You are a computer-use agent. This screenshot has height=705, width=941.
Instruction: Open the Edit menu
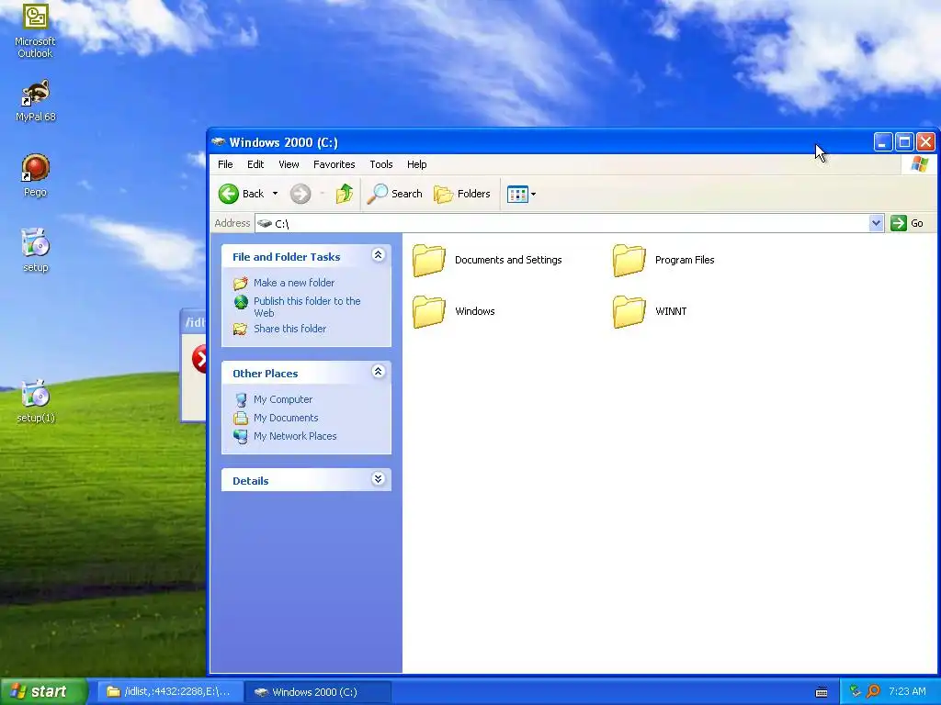click(255, 164)
